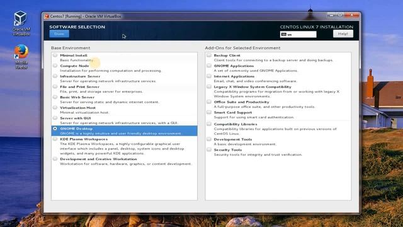403x227 pixels.
Task: Click 'File, print, and storage server' description
Action: [101, 91]
